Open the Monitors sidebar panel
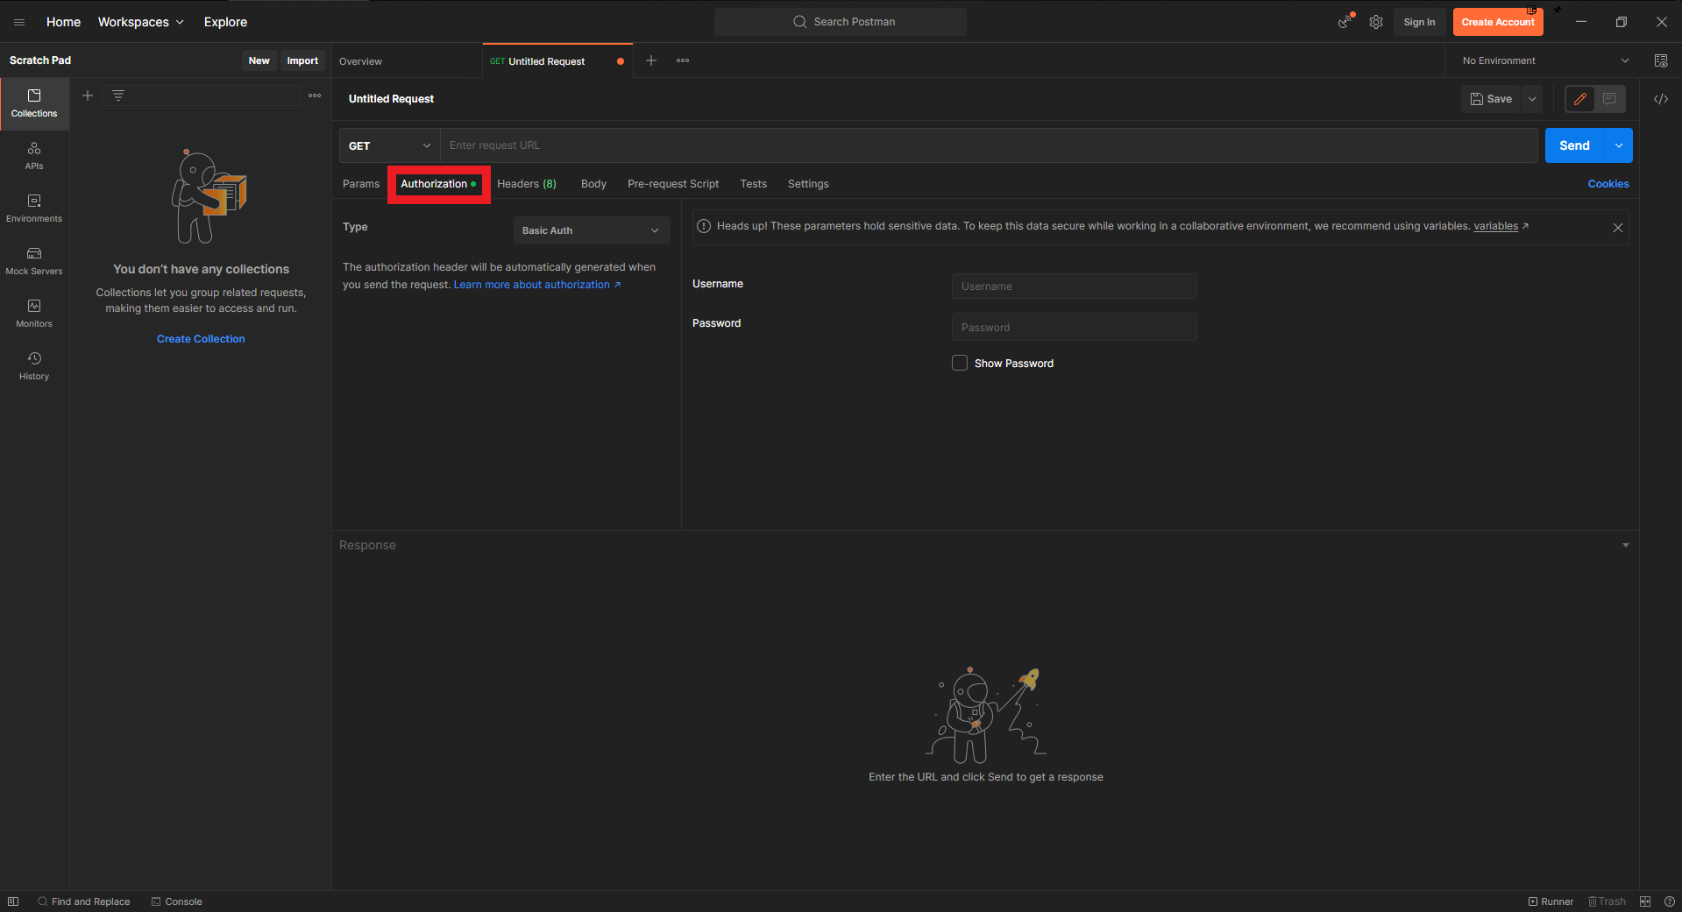 [x=34, y=313]
